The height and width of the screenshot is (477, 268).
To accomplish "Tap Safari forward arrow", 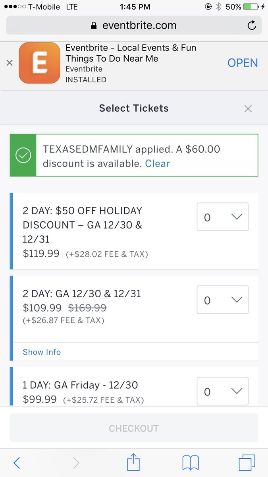I will [76, 463].
